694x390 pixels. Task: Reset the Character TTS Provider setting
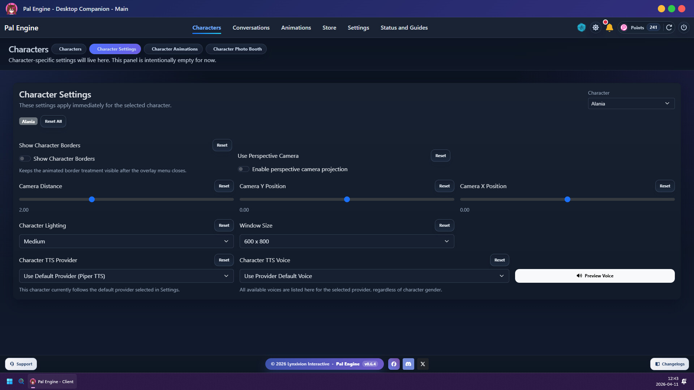(x=224, y=260)
